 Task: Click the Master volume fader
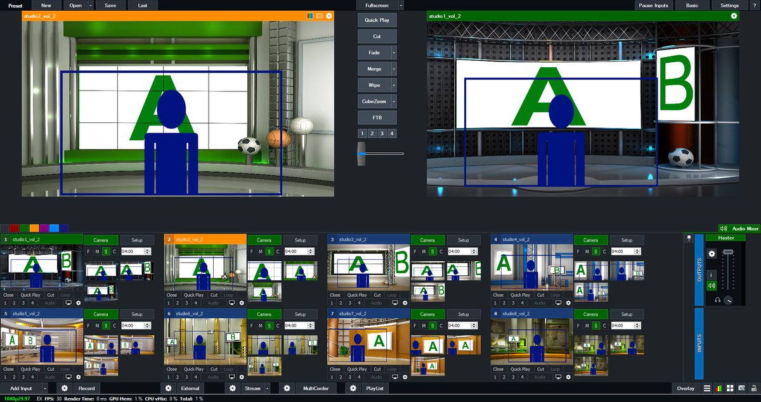[x=727, y=252]
